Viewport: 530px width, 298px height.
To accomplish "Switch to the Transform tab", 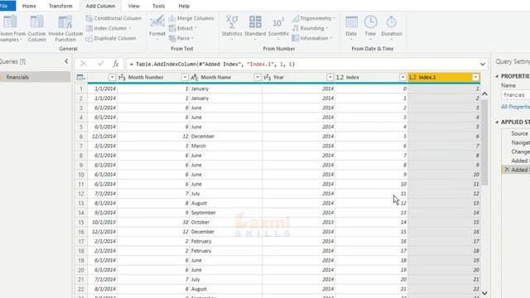I will (x=60, y=6).
